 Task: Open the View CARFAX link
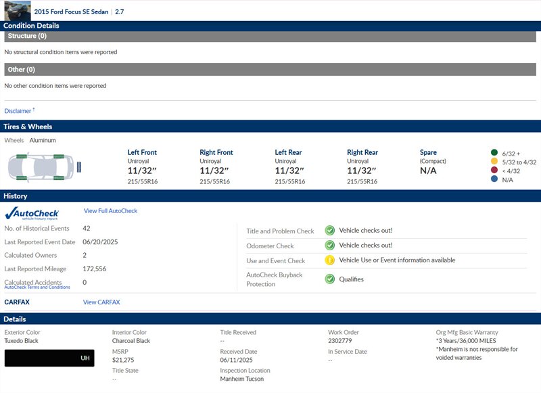[x=101, y=302]
